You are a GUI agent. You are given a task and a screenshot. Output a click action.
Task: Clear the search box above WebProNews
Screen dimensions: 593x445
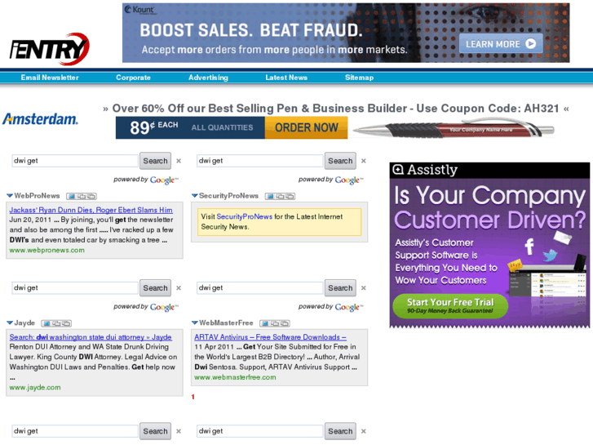(179, 161)
